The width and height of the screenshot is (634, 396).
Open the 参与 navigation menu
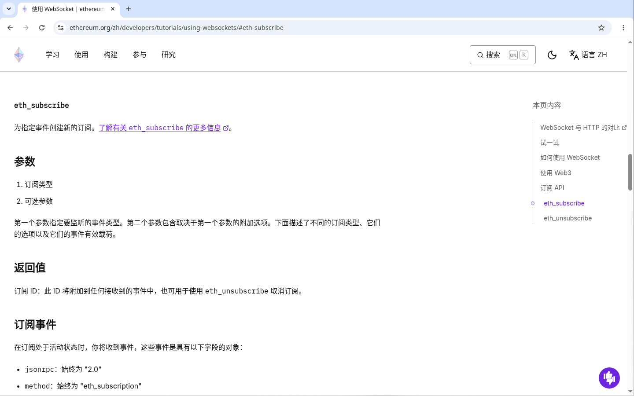tap(140, 55)
